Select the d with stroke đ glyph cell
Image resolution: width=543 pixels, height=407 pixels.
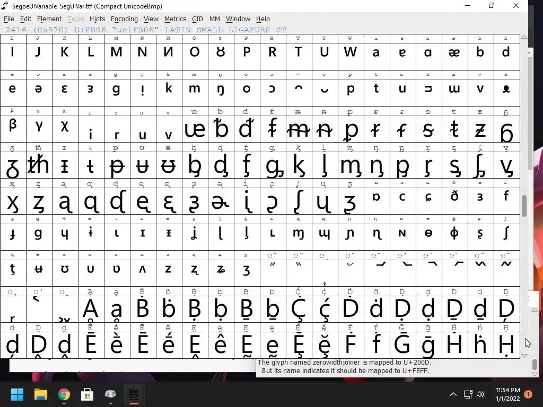pyautogui.click(x=247, y=125)
